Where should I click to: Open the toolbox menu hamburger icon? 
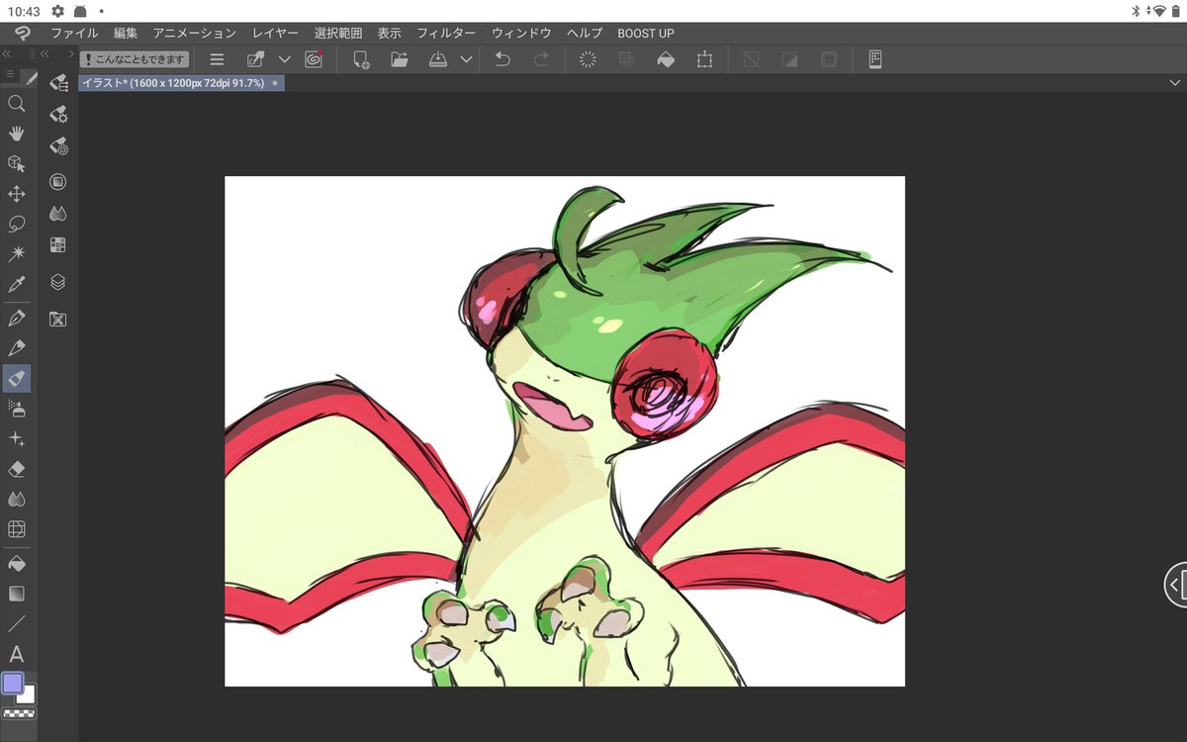pyautogui.click(x=10, y=75)
